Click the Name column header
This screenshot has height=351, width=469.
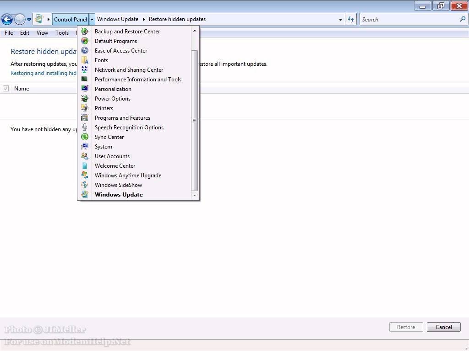[22, 88]
